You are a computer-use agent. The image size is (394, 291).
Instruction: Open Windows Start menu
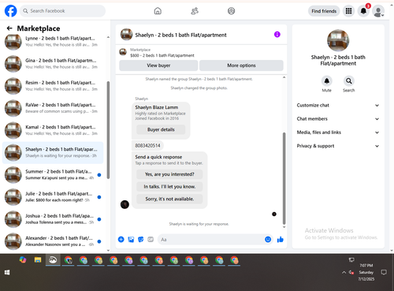point(7,272)
